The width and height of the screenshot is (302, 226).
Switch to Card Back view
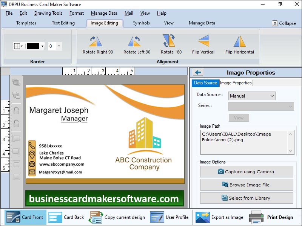(66, 217)
